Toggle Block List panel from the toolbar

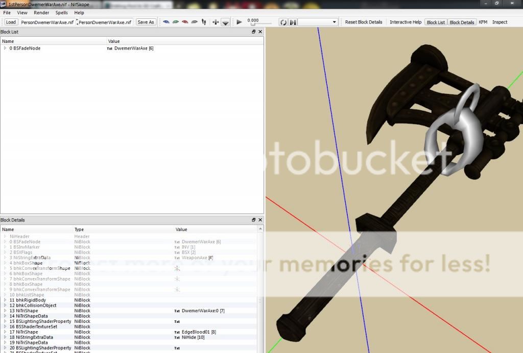pos(436,22)
